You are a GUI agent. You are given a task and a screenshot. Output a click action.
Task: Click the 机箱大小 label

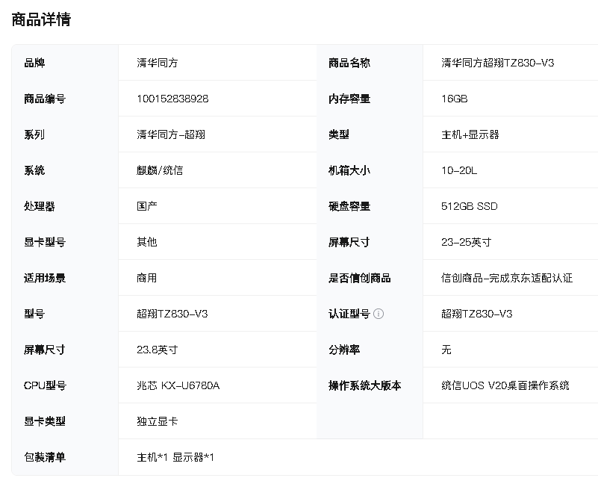[349, 170]
